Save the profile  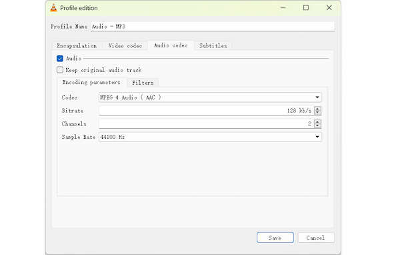pyautogui.click(x=275, y=238)
